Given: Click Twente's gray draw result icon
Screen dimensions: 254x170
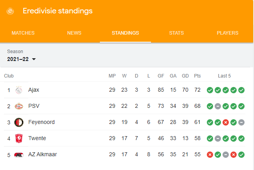Looking at the screenshot, I should click(x=218, y=139).
